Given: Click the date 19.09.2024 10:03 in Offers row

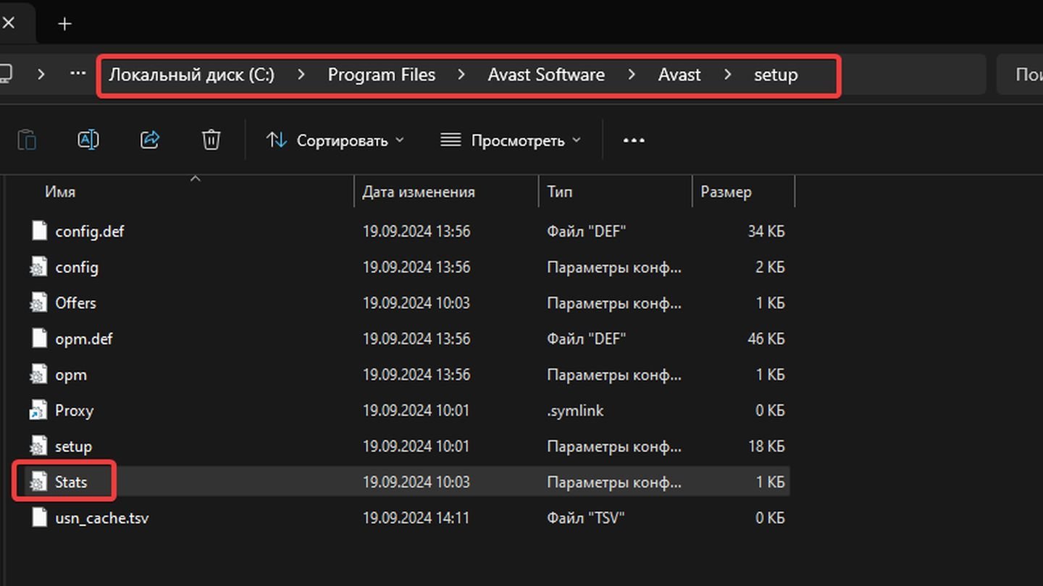Looking at the screenshot, I should pos(416,302).
